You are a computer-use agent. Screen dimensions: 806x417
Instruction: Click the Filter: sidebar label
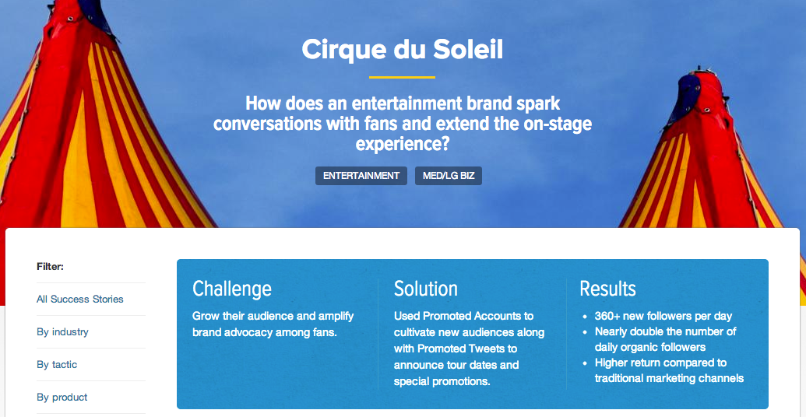pyautogui.click(x=51, y=267)
